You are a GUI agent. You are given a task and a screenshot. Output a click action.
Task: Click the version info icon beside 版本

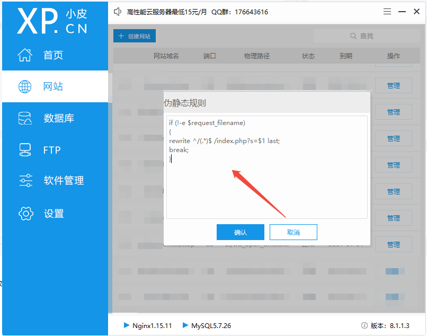coord(364,325)
